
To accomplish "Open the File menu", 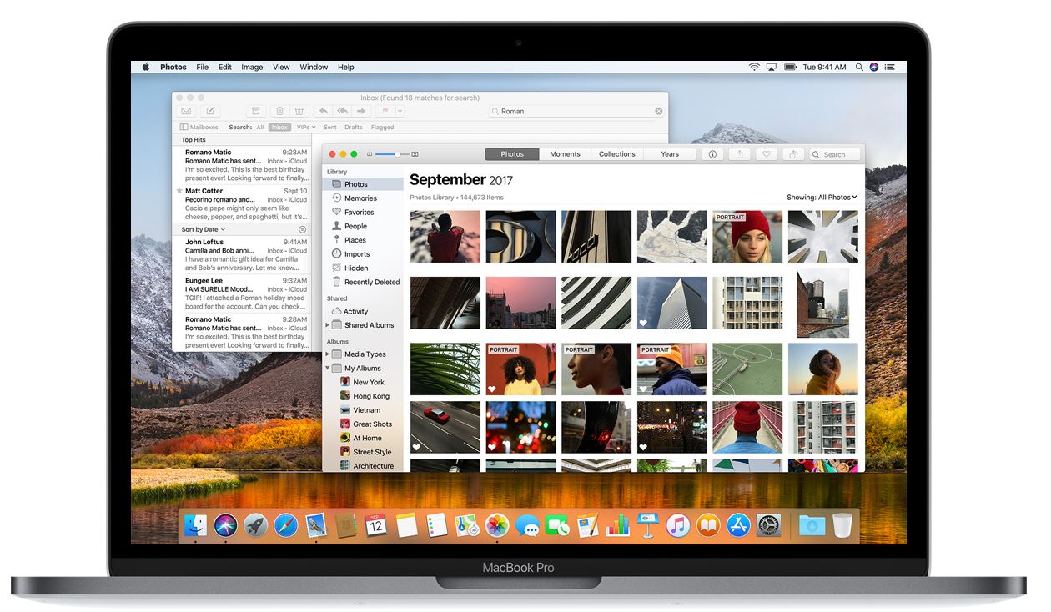I will 203,67.
